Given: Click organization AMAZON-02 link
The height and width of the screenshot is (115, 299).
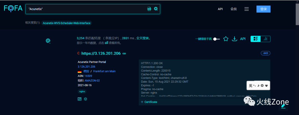Looking at the screenshot, I should 92,81.
